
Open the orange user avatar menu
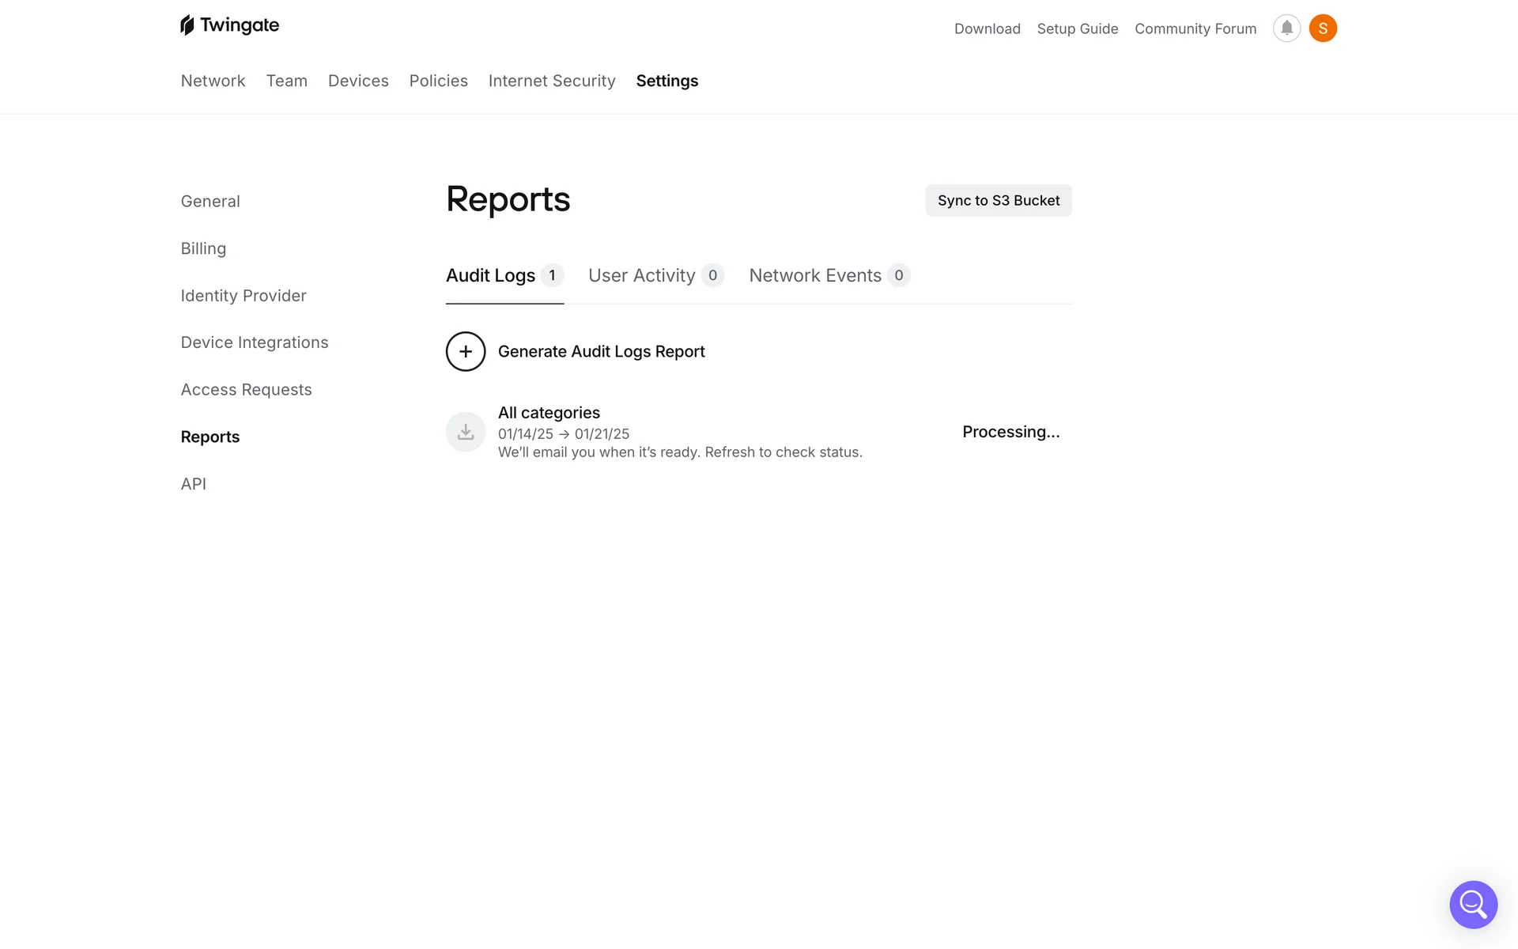tap(1323, 28)
